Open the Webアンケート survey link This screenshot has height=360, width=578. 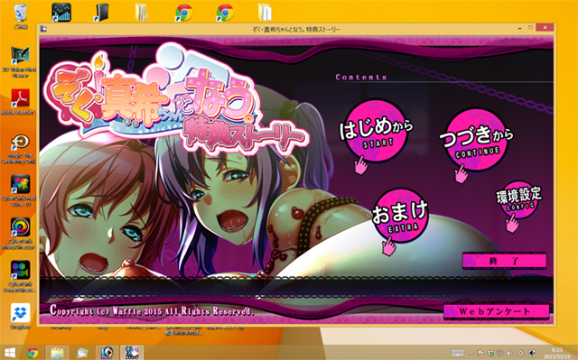496,311
